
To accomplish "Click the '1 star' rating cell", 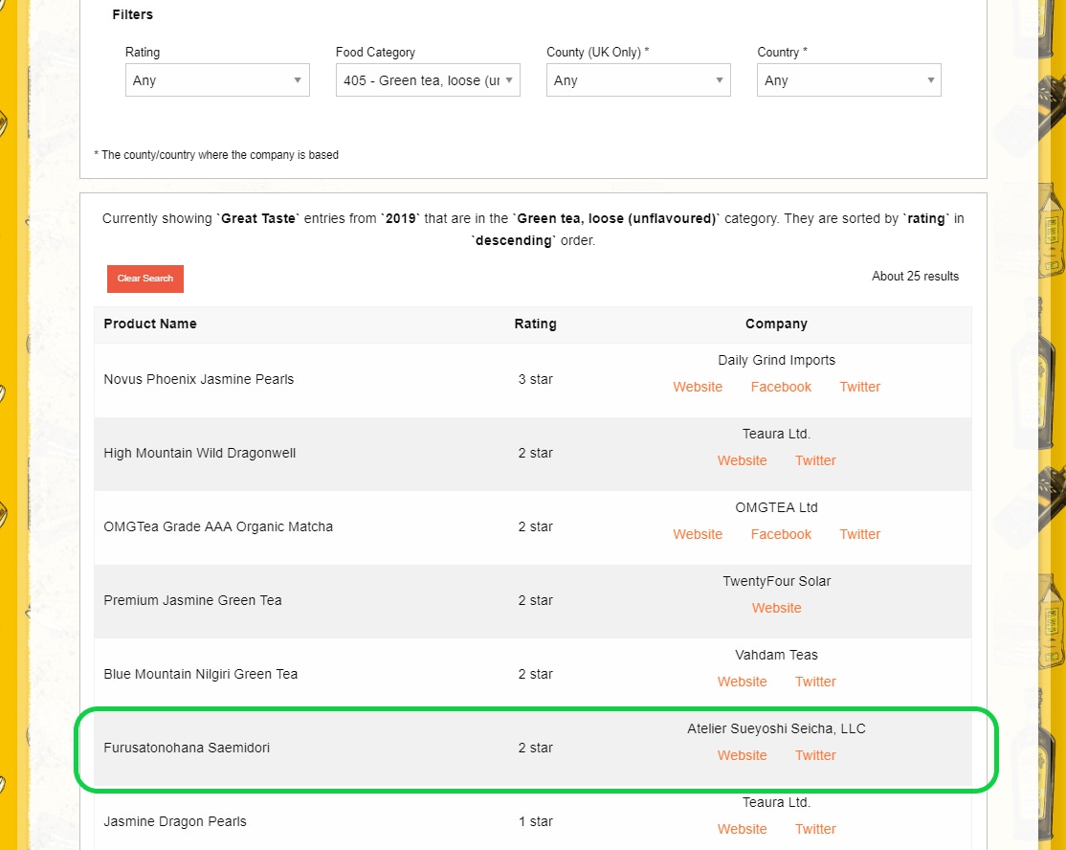I will [536, 821].
